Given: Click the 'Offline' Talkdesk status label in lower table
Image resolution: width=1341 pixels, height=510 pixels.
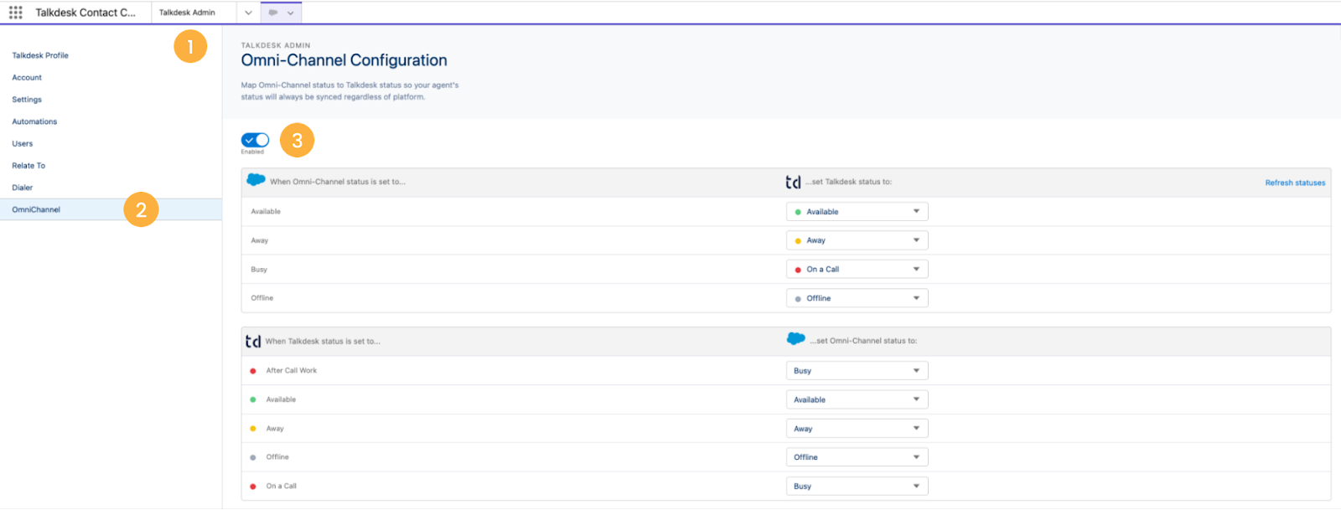Looking at the screenshot, I should click(277, 457).
